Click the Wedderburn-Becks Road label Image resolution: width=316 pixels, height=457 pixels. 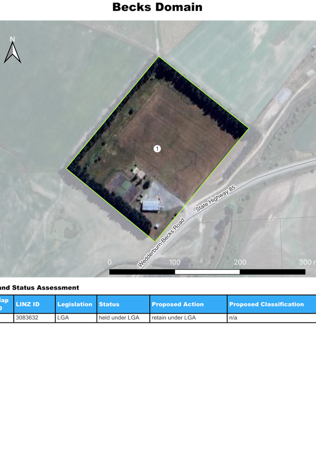click(x=161, y=243)
